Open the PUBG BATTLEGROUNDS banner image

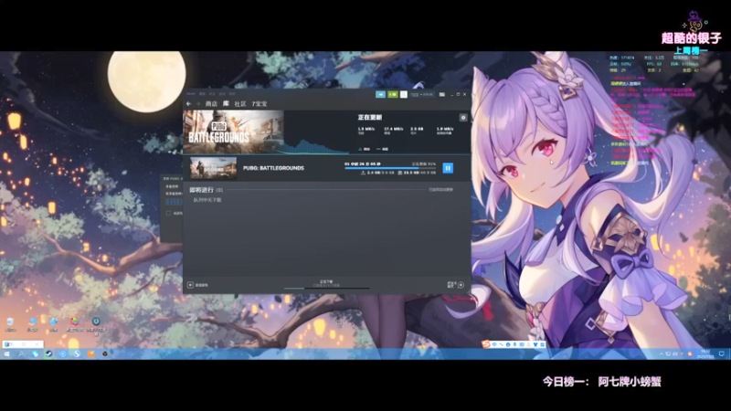click(x=233, y=132)
